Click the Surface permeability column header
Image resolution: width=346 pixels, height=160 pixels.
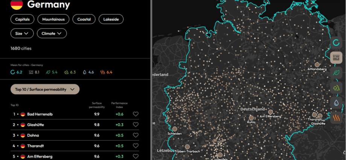[x=97, y=105]
